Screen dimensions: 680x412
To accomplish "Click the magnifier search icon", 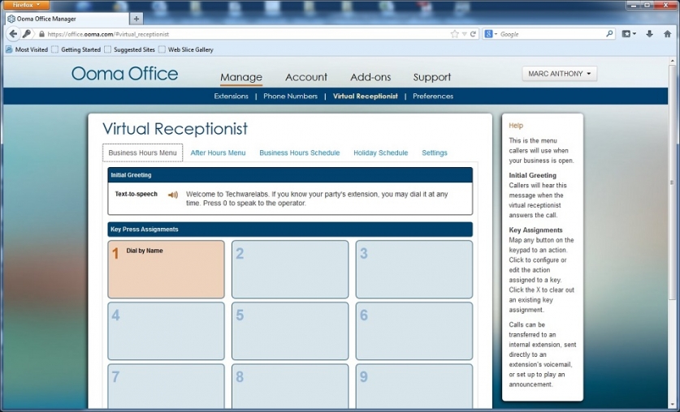I will coord(609,33).
